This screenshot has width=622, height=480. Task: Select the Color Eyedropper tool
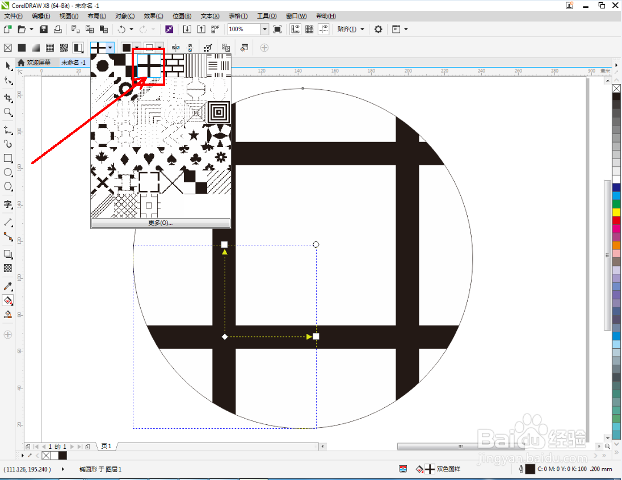(8, 286)
